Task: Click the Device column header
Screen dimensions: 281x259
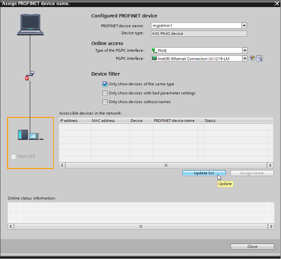Action: [141, 120]
